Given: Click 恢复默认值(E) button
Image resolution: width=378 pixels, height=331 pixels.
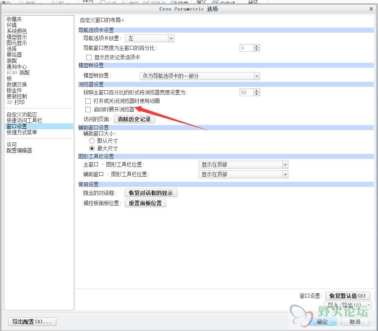Looking at the screenshot, I should (x=347, y=296).
